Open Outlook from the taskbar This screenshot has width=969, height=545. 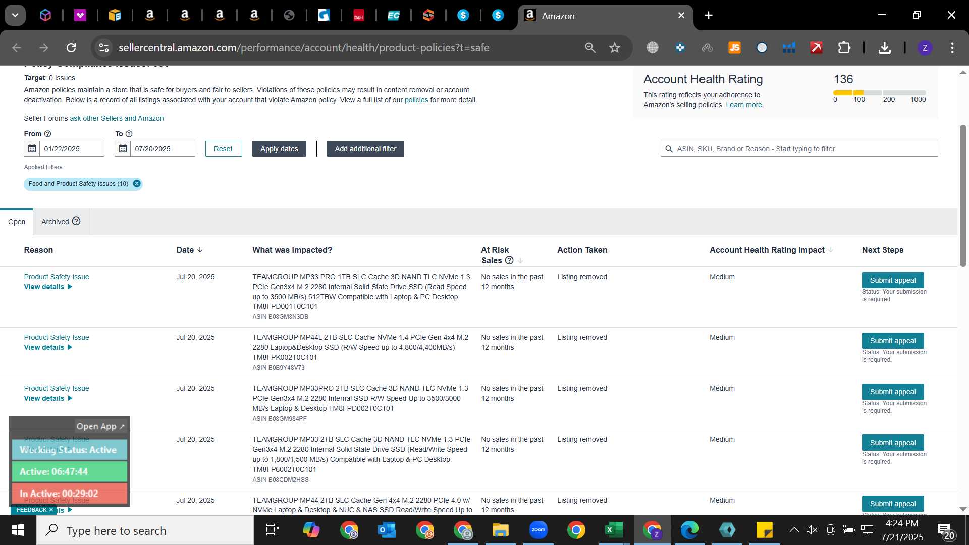point(387,530)
